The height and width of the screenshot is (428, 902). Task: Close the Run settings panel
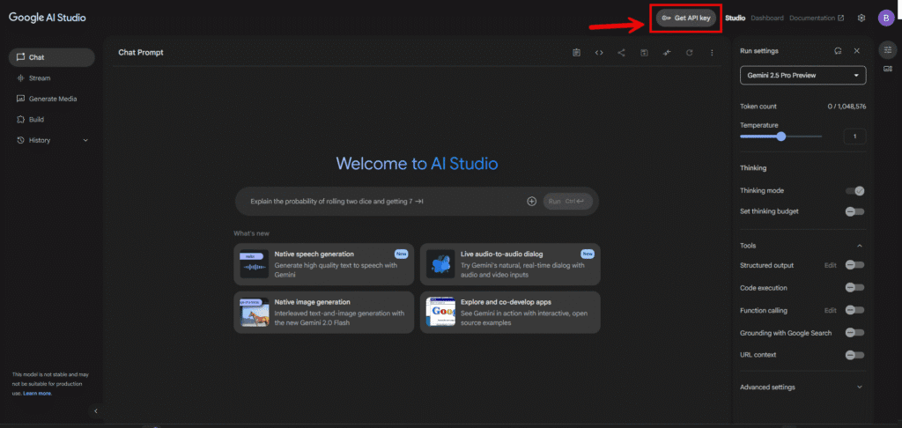pos(856,50)
